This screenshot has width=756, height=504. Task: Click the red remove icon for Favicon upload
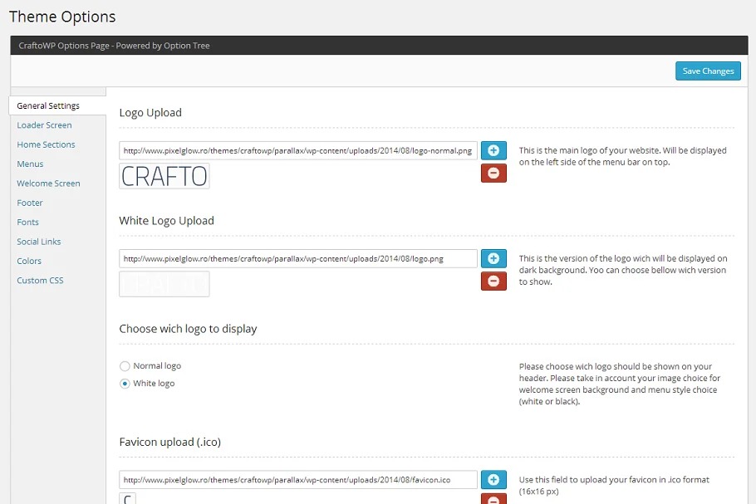[493, 499]
